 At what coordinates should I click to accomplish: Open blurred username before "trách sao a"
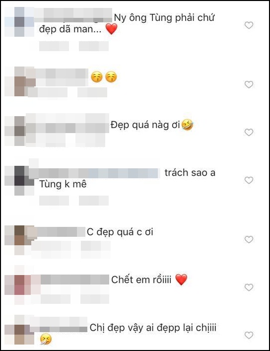(94, 173)
